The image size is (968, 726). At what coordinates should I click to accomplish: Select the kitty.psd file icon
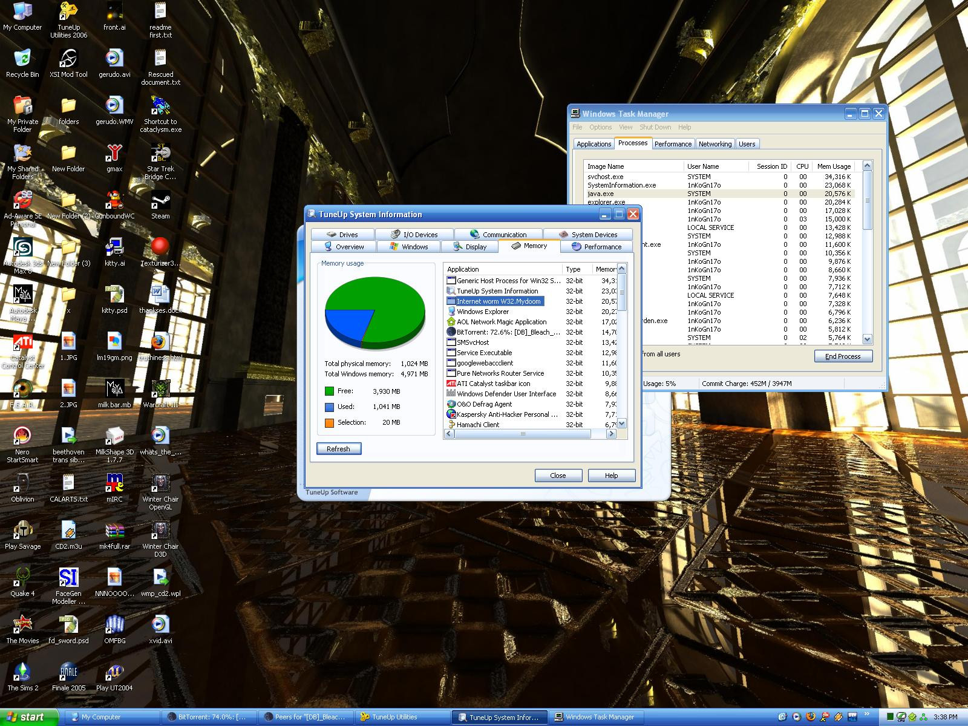(114, 299)
